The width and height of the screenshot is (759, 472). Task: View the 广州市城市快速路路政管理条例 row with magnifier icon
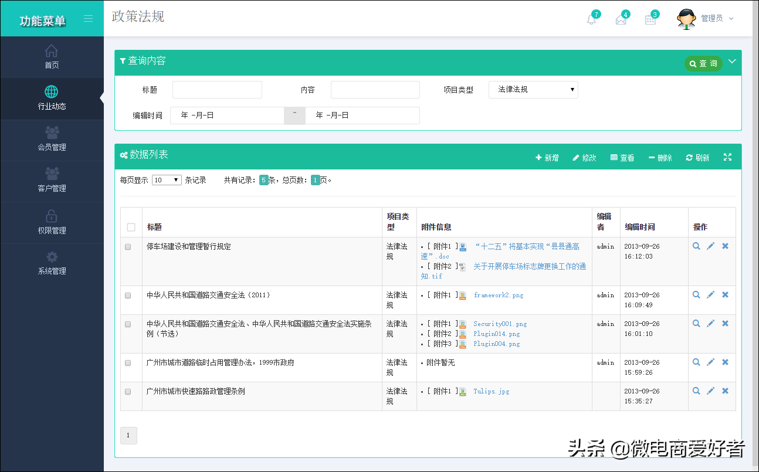tap(696, 391)
